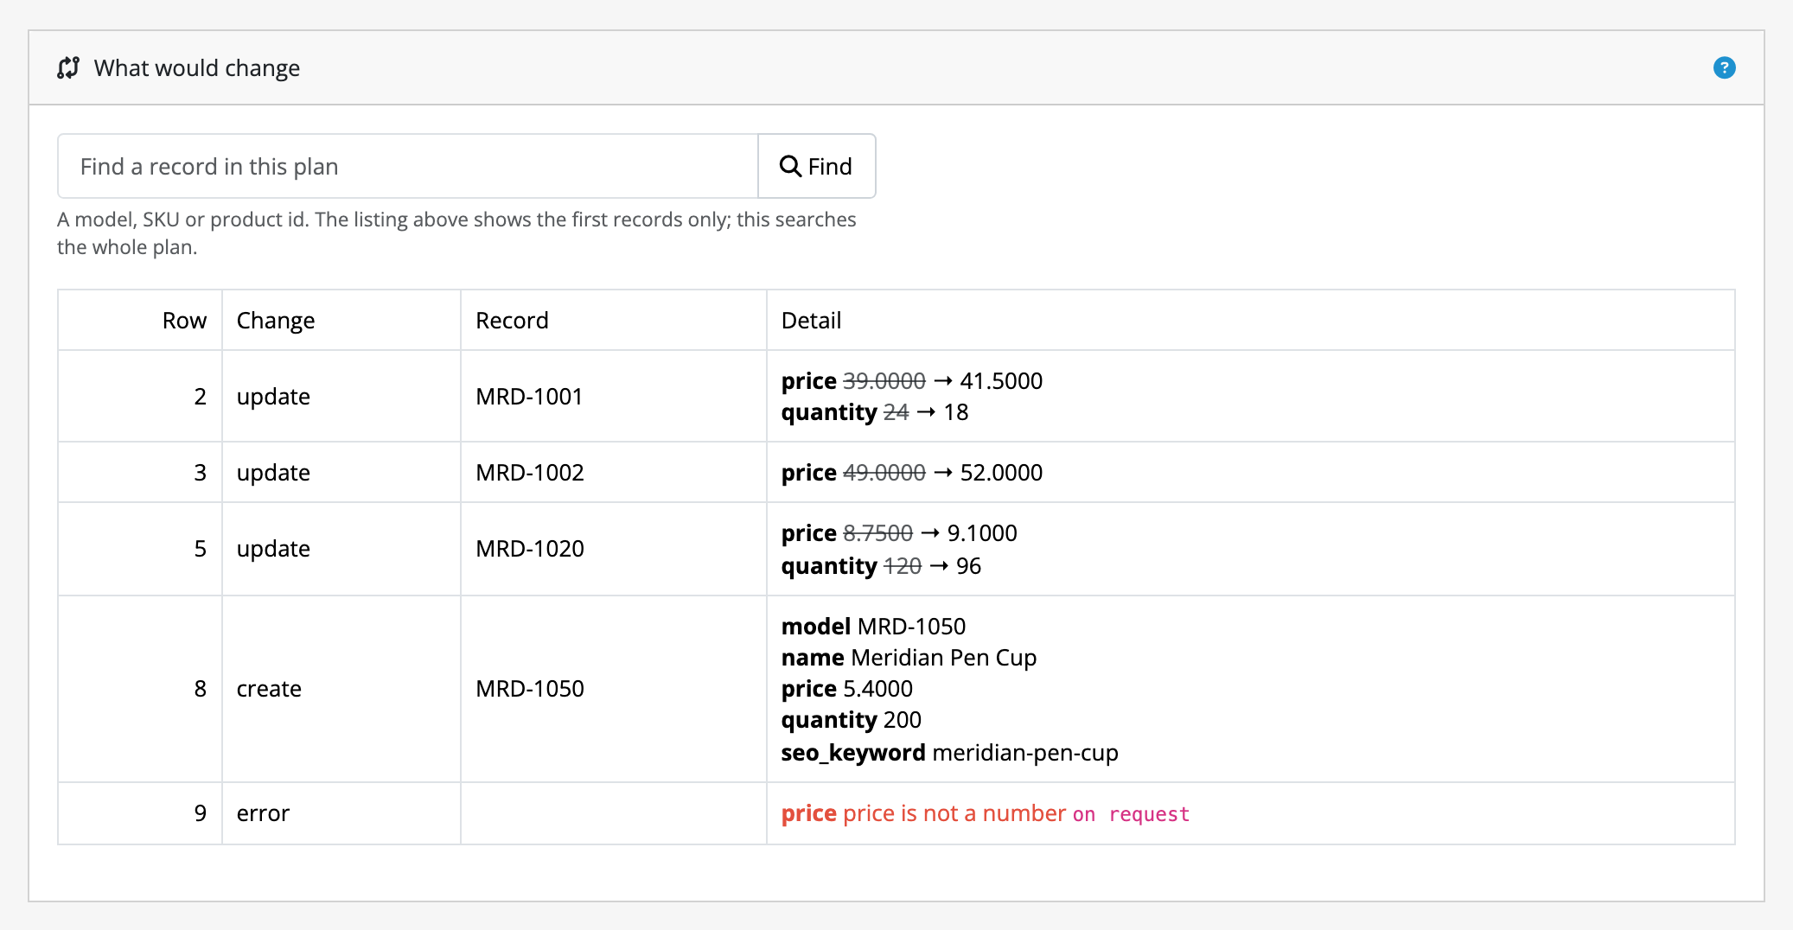The image size is (1793, 930).
Task: Click the sync arrows icon beside 'What would change'
Action: click(68, 67)
